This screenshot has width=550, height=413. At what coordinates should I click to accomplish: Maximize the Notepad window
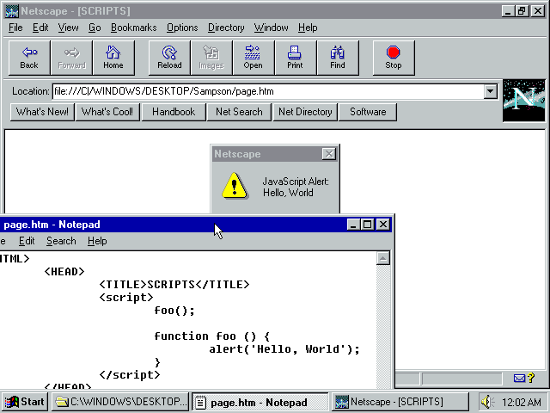pos(368,225)
